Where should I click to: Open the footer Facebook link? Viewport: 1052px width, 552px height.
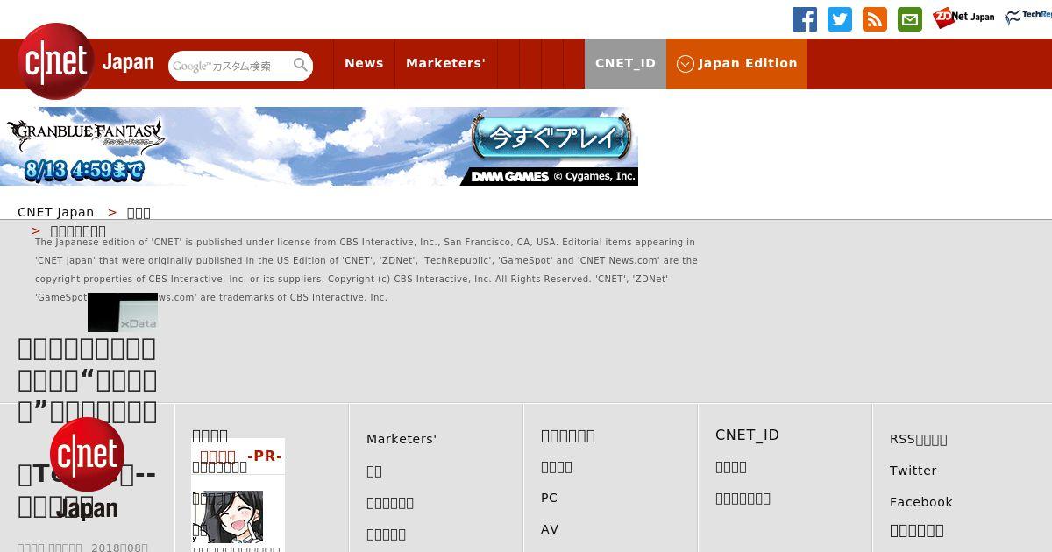coord(921,502)
